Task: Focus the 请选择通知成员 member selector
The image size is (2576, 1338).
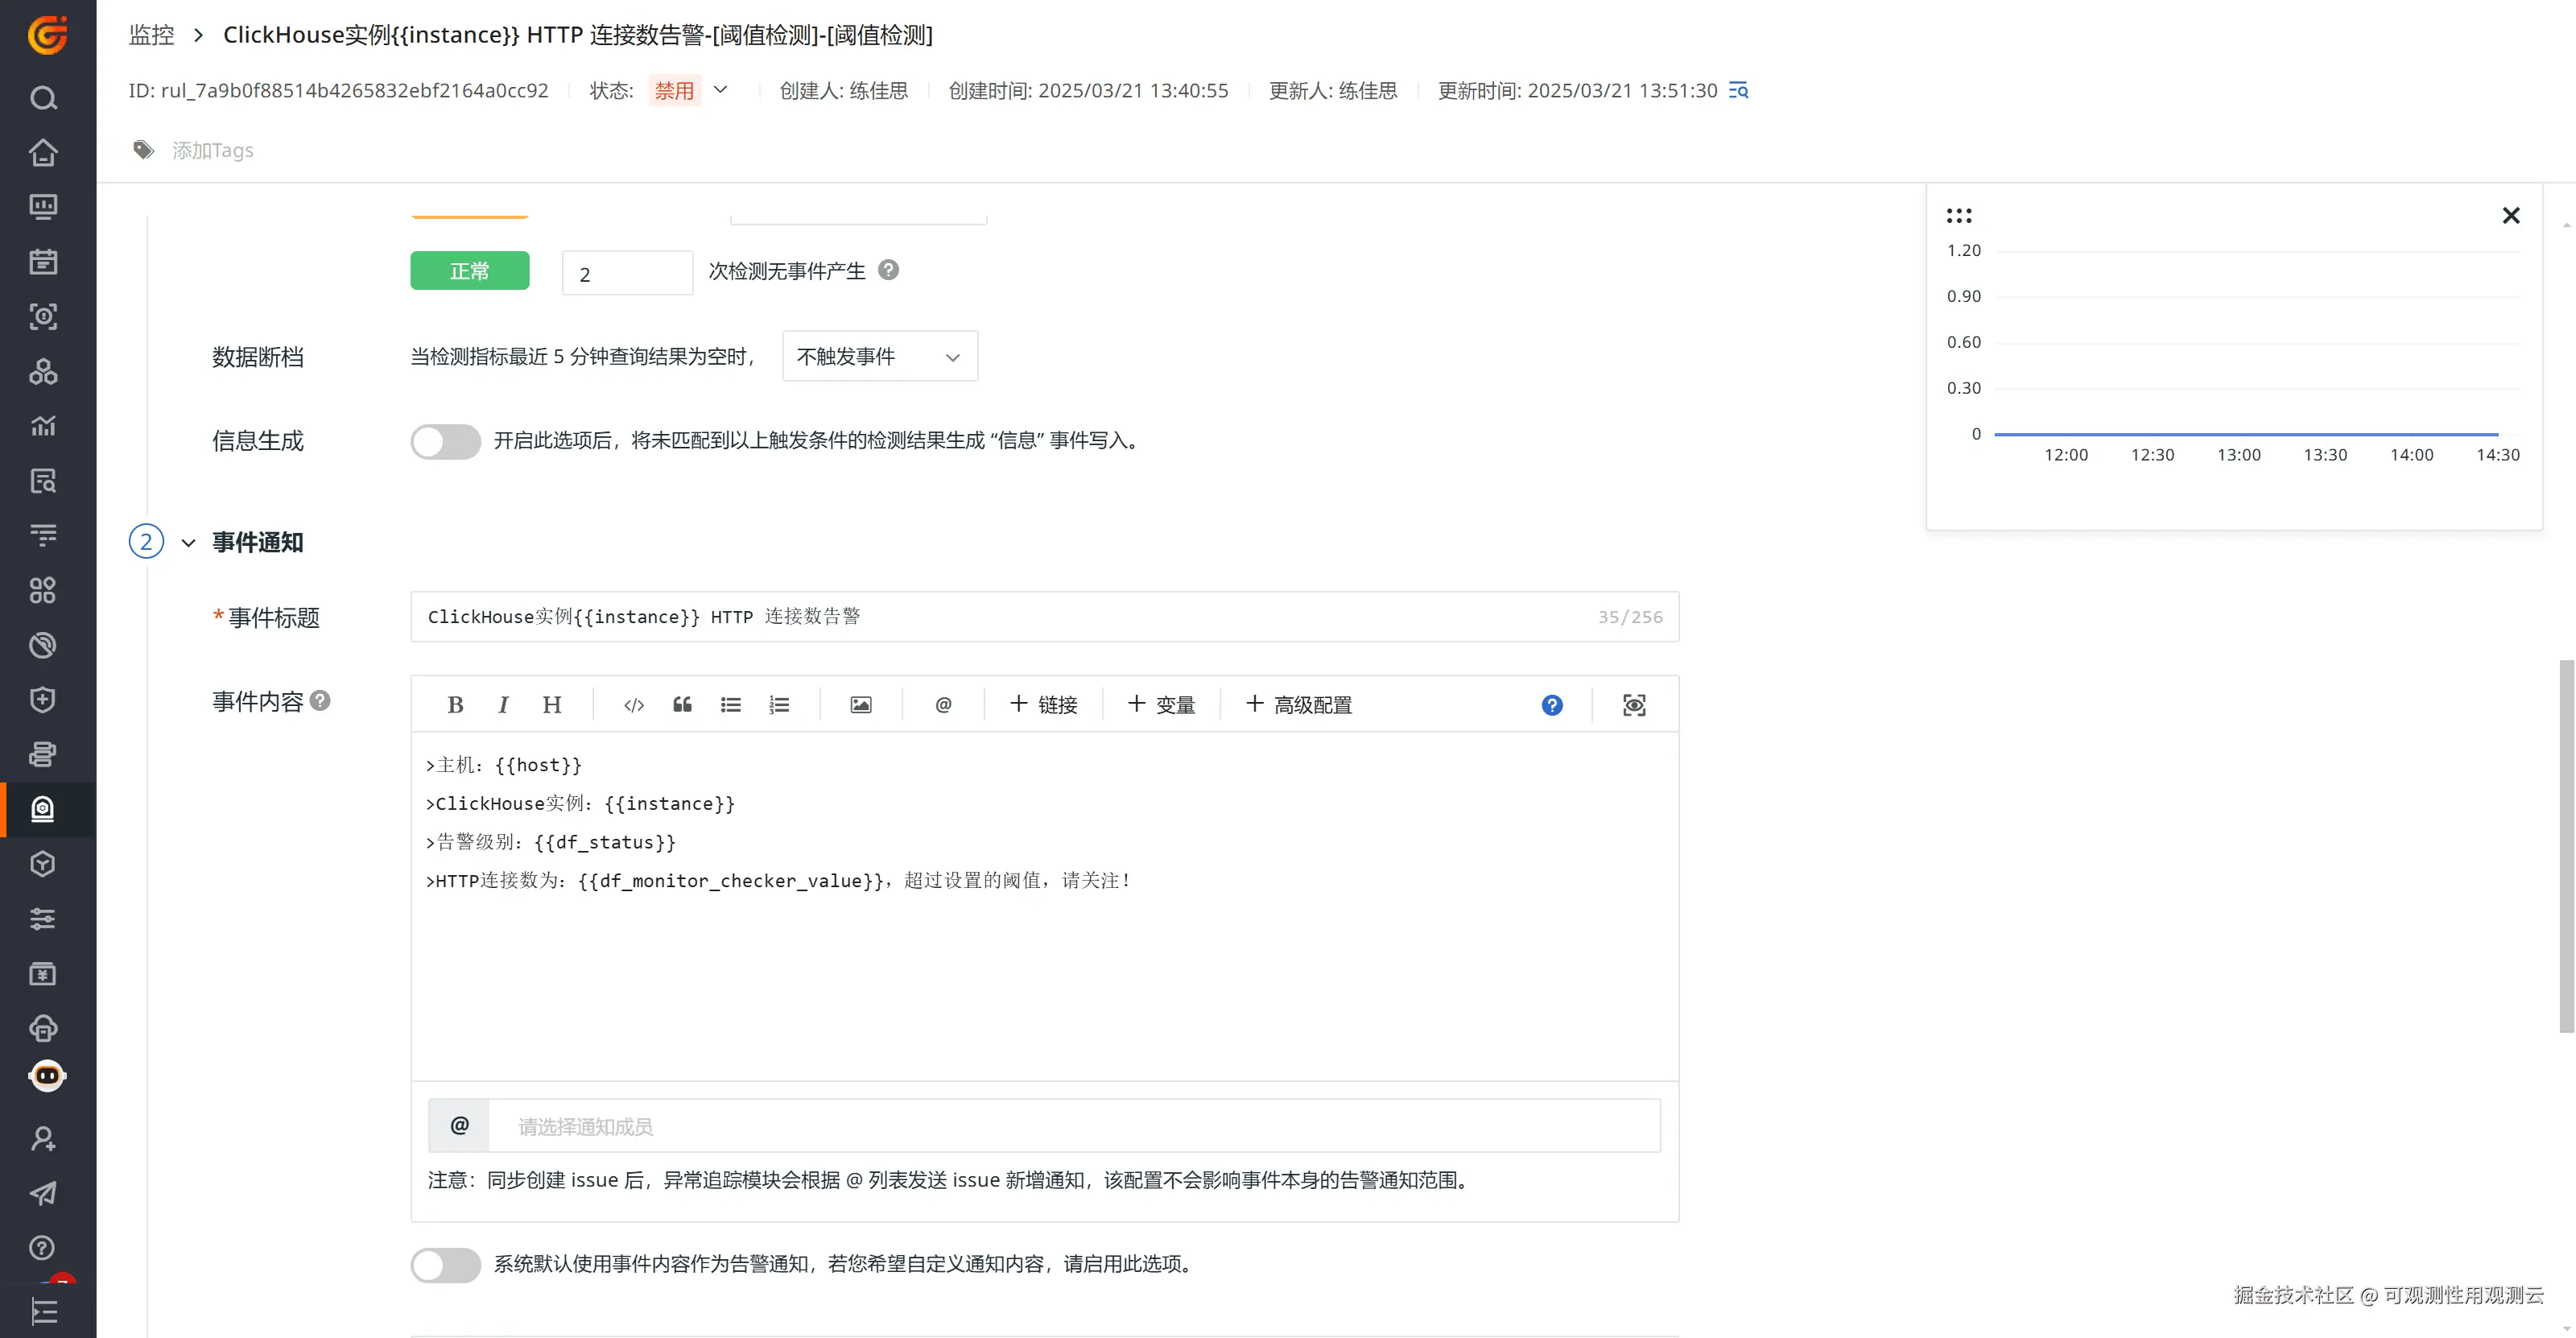Action: pyautogui.click(x=1074, y=1126)
